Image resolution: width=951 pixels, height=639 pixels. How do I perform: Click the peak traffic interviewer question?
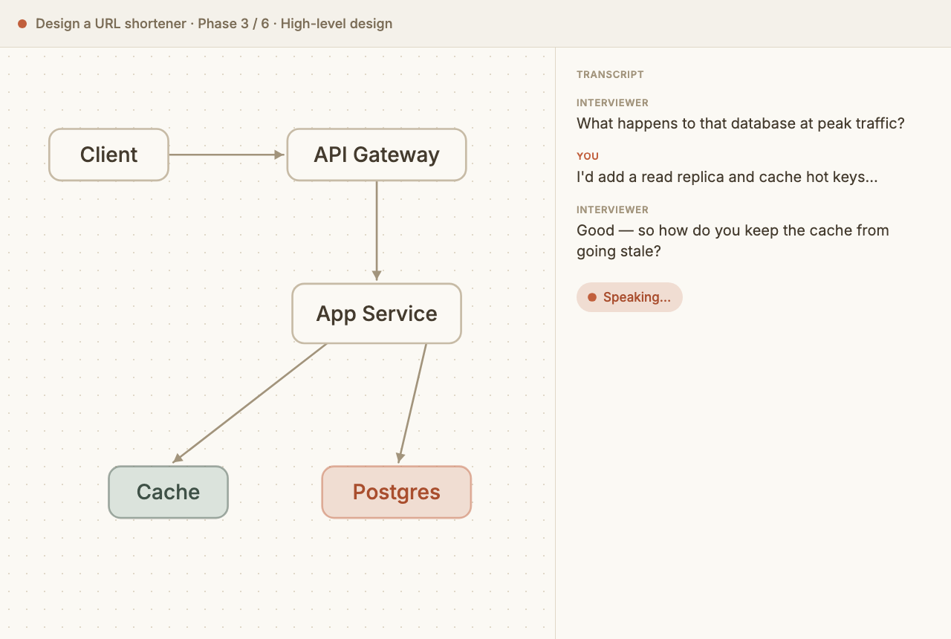click(741, 123)
